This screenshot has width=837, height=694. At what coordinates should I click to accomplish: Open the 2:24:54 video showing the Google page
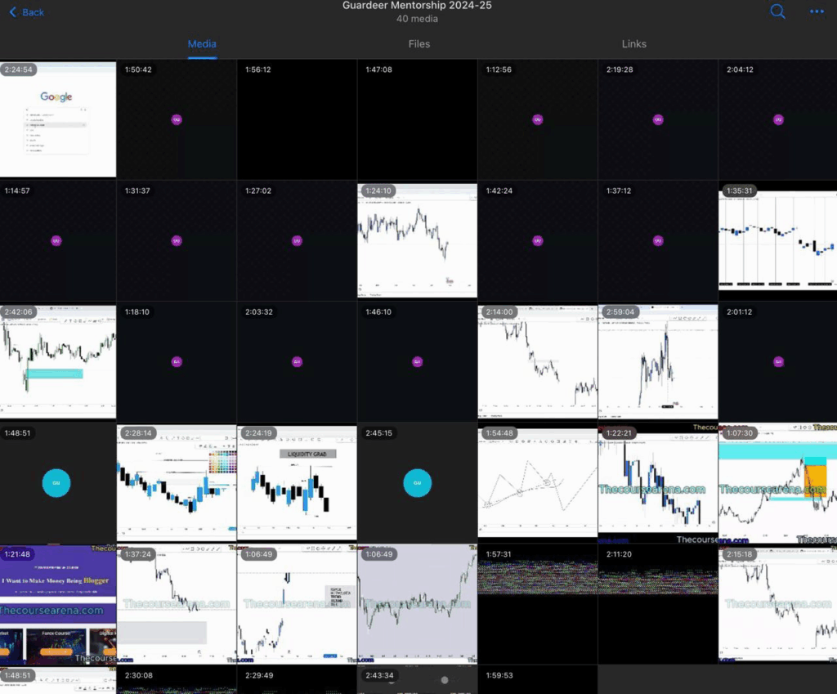coord(57,119)
